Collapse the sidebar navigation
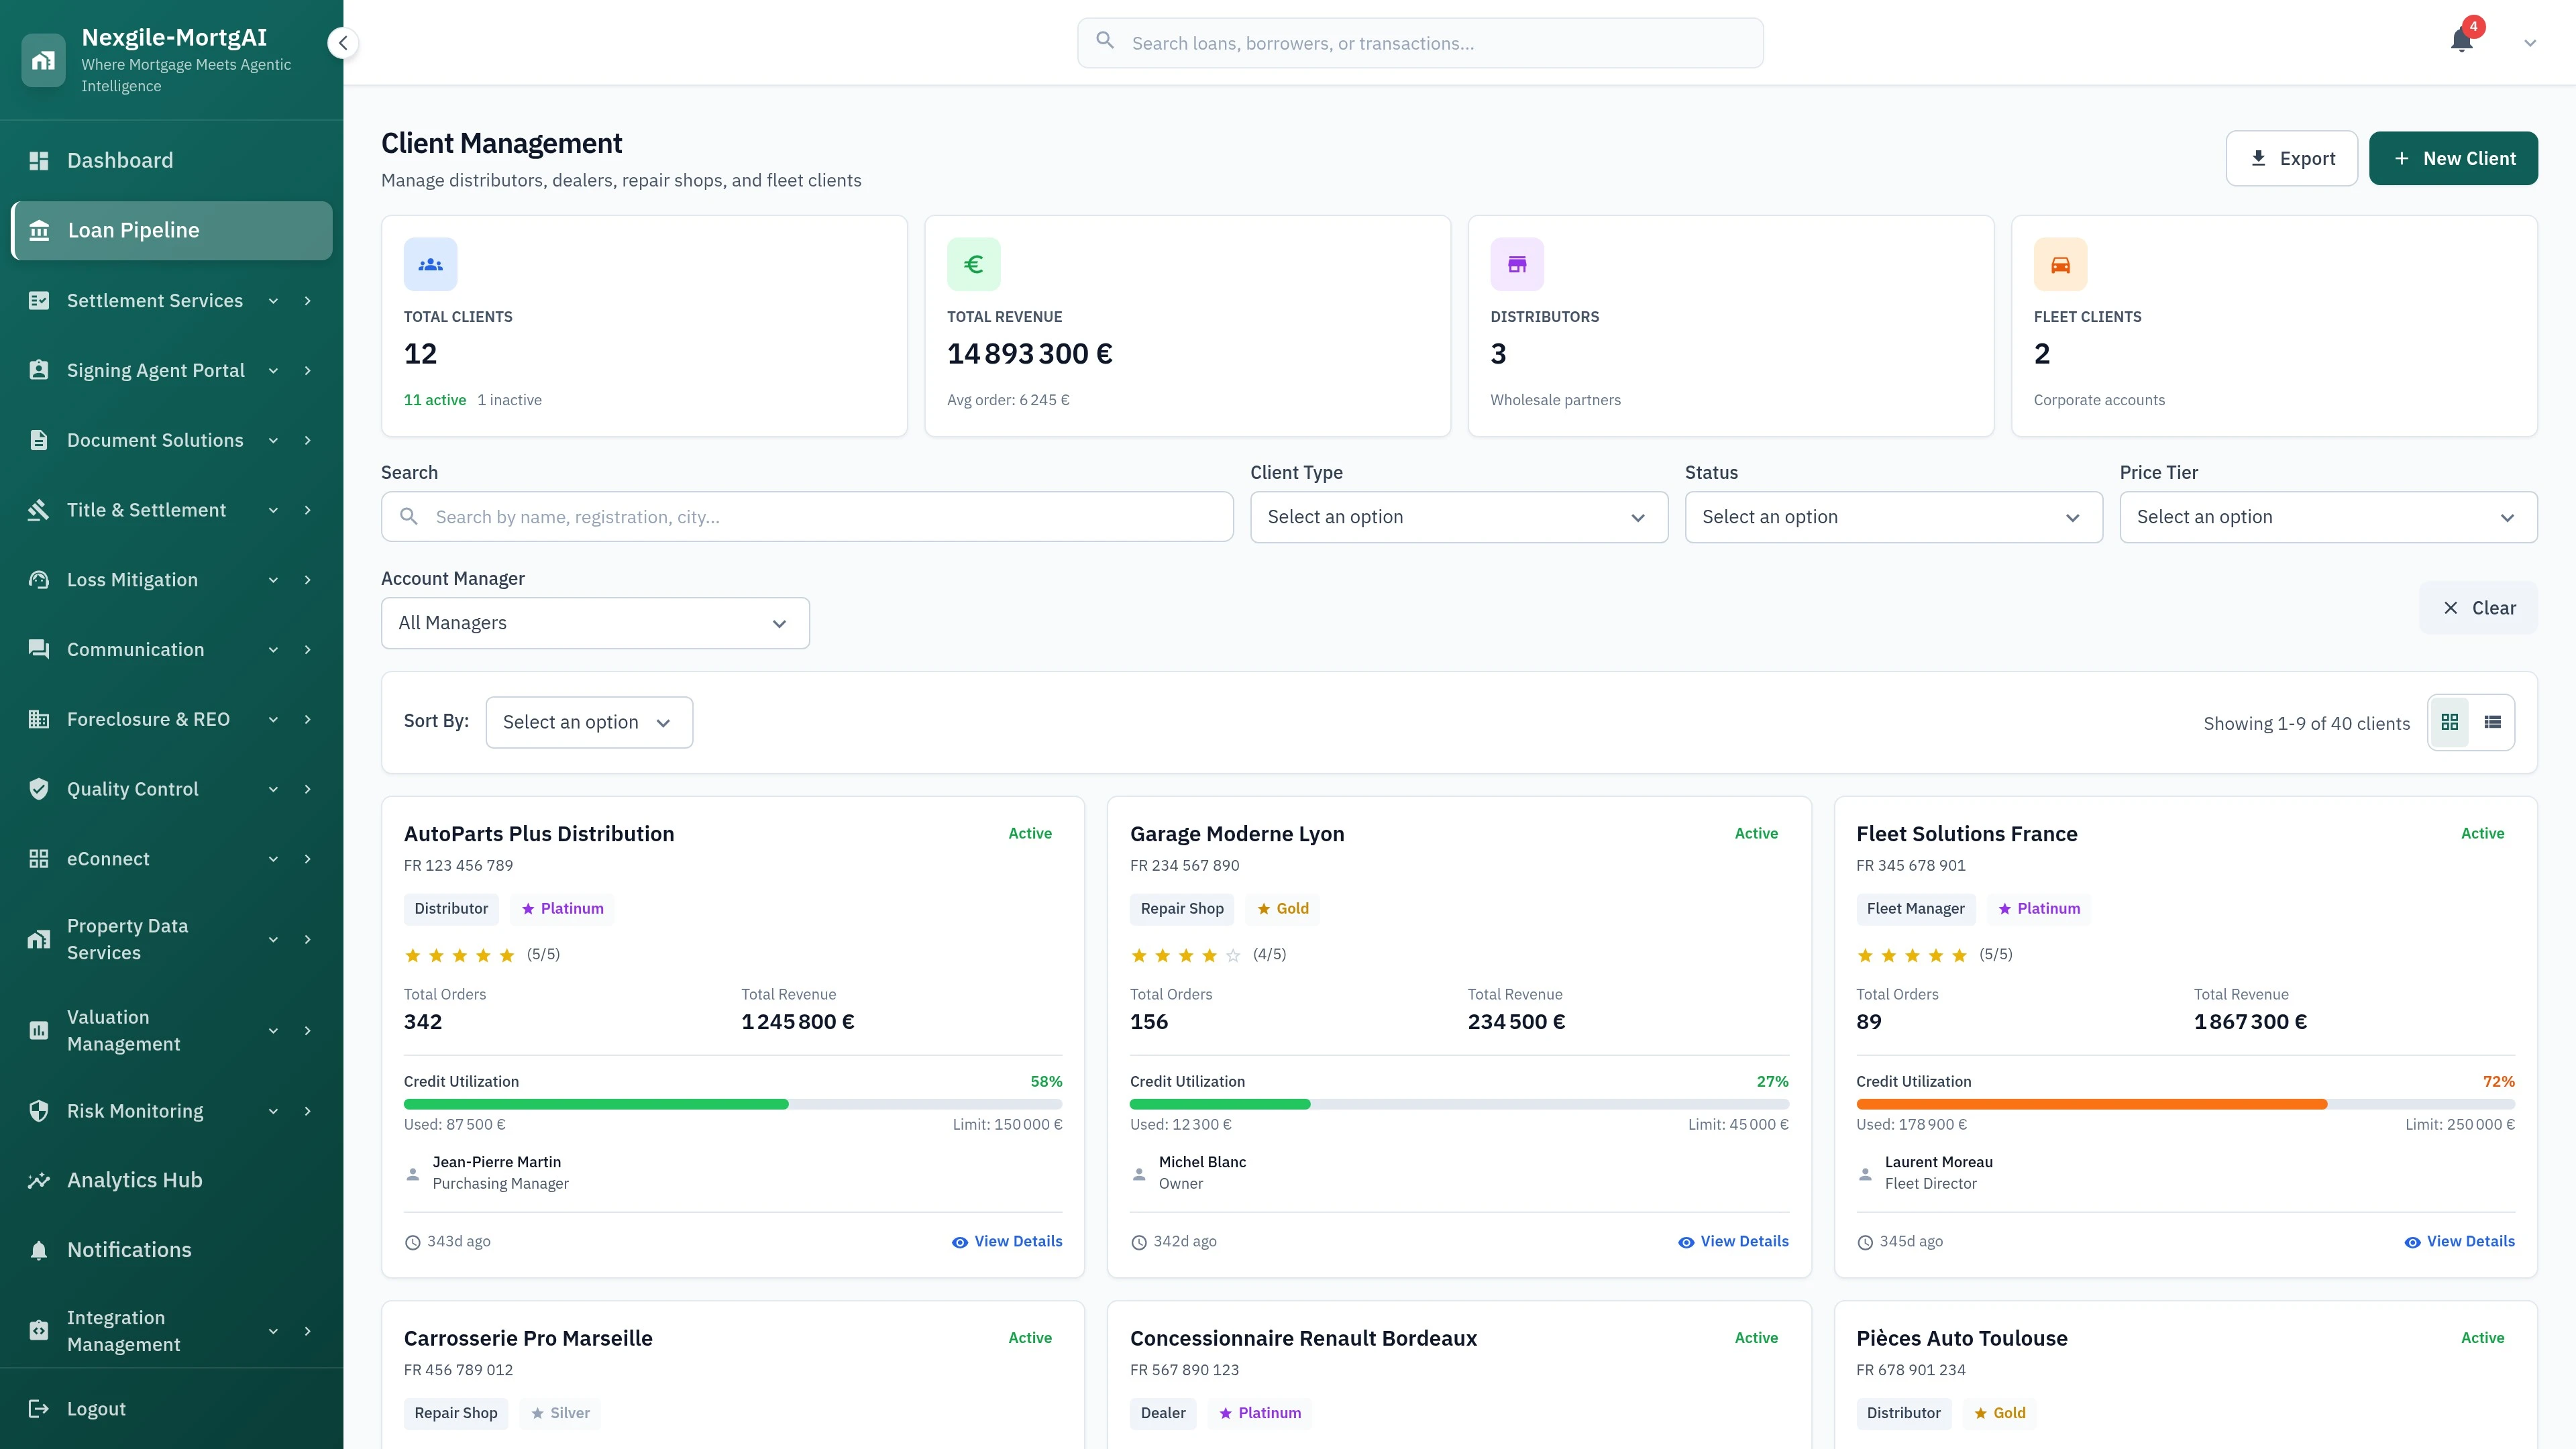 click(342, 43)
